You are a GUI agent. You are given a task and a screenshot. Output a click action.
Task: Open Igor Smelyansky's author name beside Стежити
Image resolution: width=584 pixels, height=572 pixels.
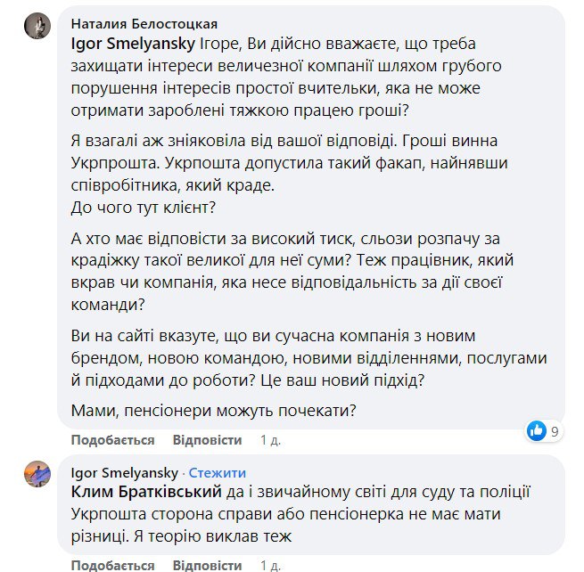[124, 473]
